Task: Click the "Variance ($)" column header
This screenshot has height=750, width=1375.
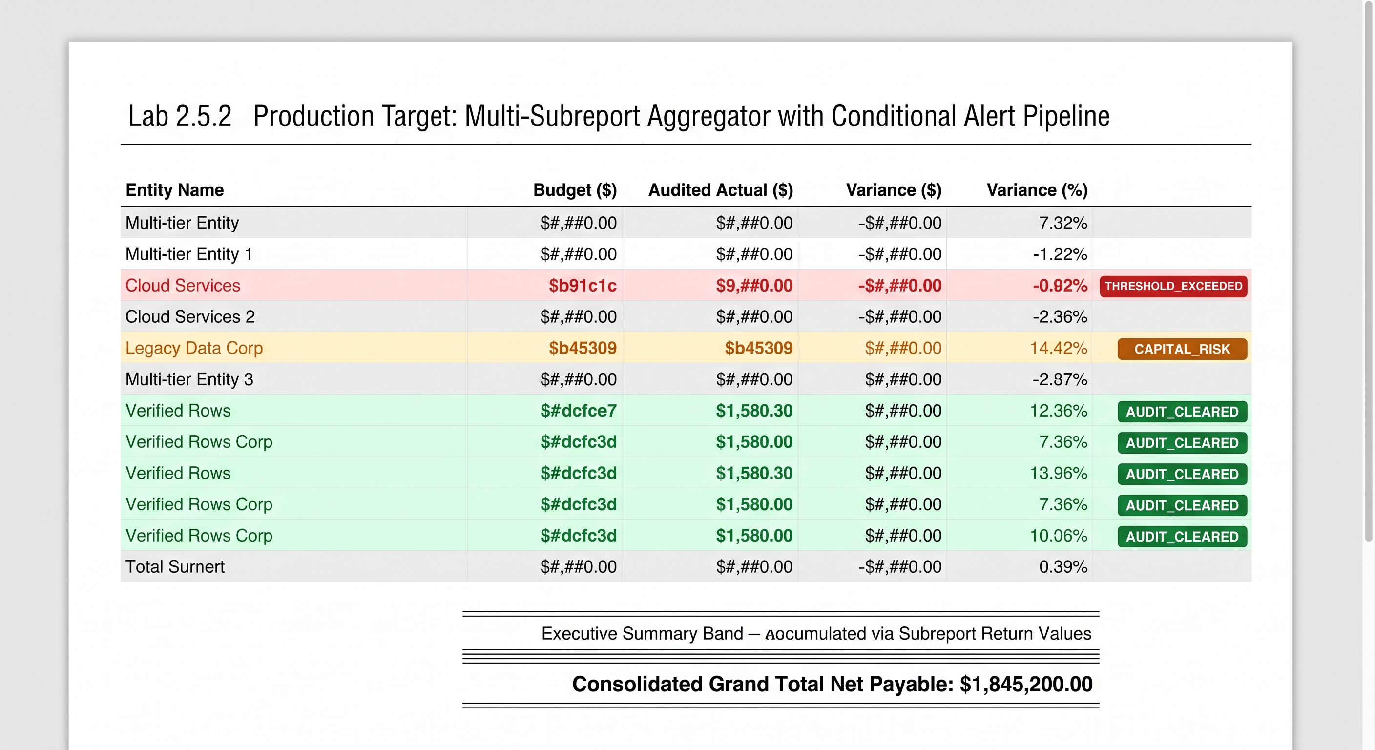Action: (894, 190)
